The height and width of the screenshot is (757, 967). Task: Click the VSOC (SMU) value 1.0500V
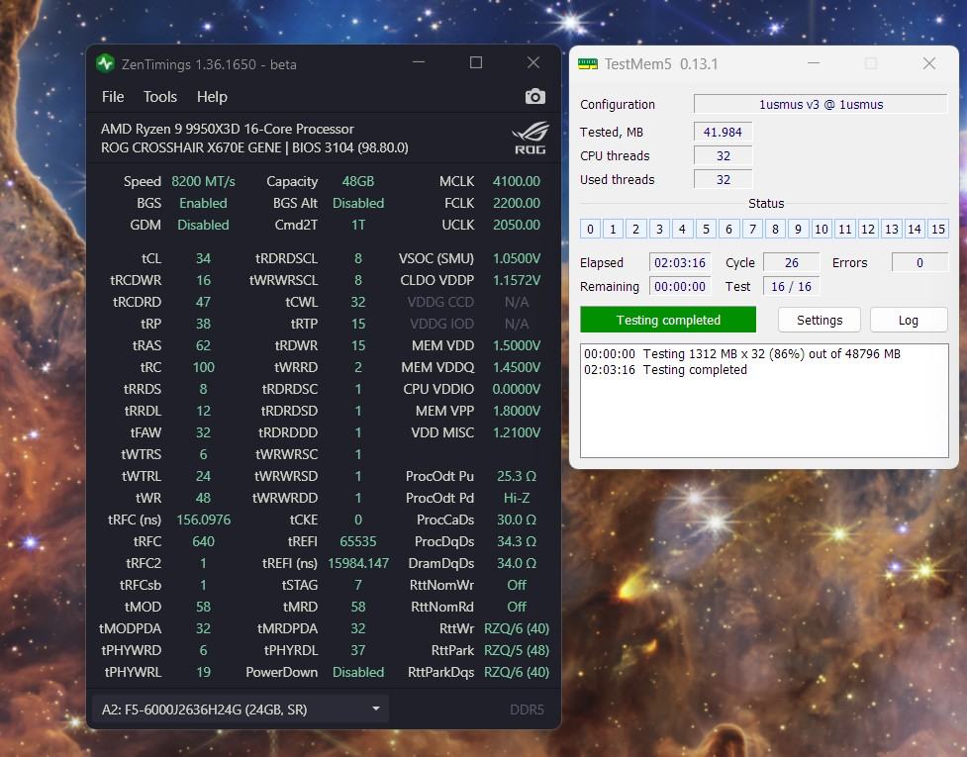[x=517, y=258]
